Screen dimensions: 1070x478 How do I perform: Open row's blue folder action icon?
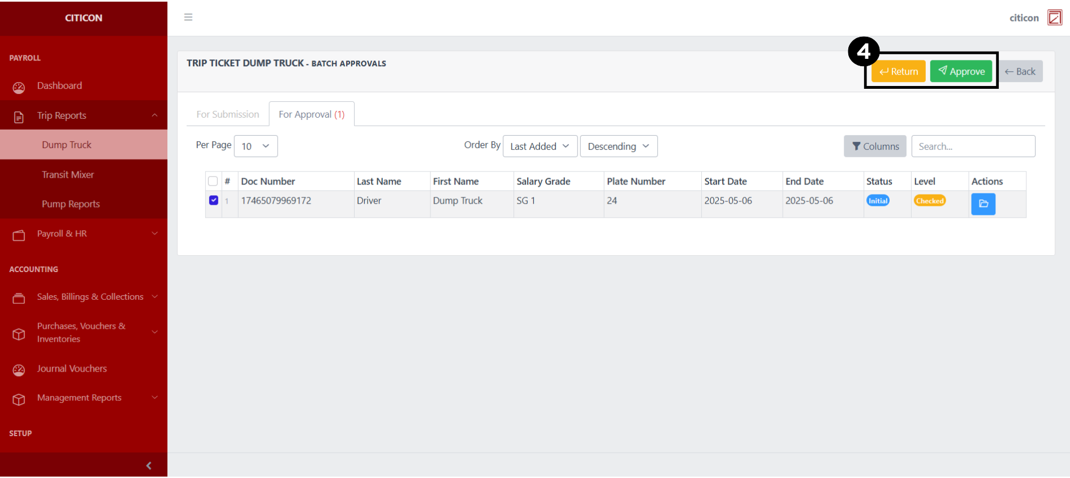tap(983, 204)
